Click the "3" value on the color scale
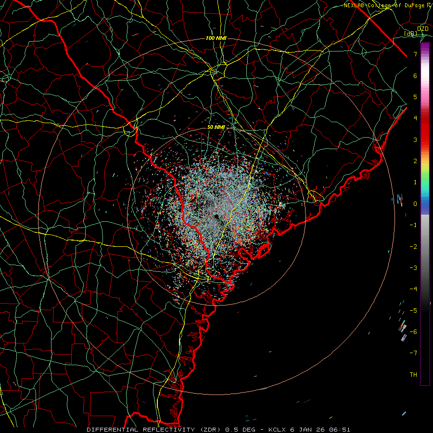The width and height of the screenshot is (433, 433). [415, 140]
